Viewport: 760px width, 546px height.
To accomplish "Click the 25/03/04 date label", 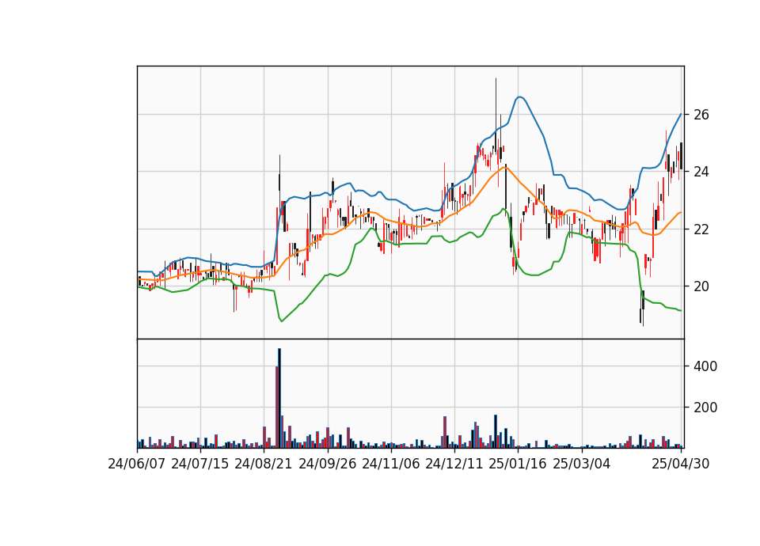I will point(582,464).
